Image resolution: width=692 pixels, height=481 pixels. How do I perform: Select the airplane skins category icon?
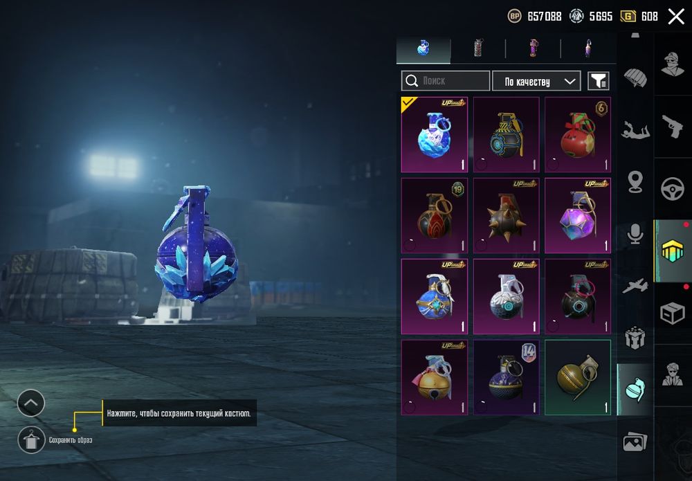click(x=635, y=286)
